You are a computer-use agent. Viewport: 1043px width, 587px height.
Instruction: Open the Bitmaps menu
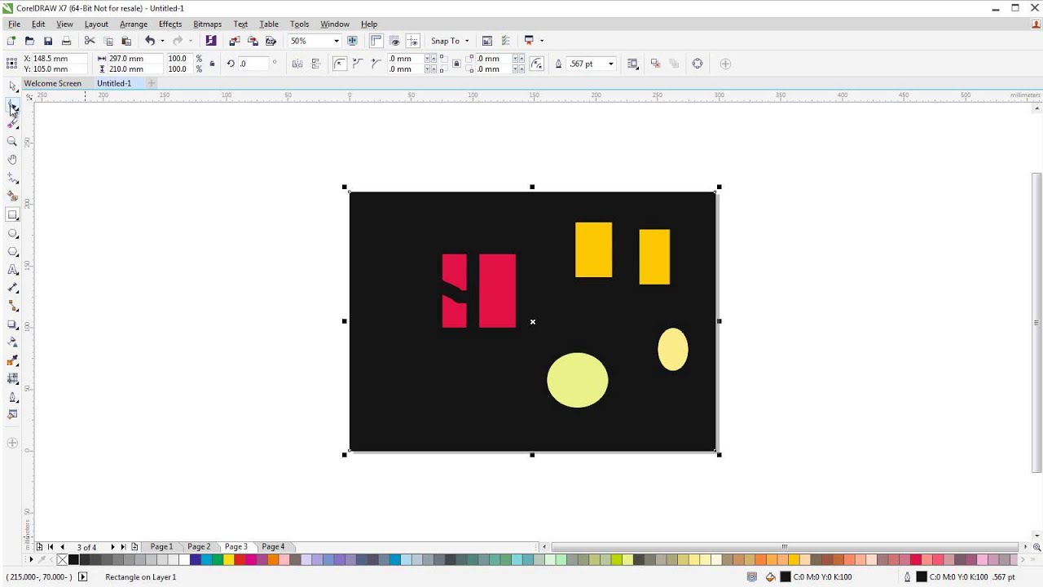[x=207, y=24]
